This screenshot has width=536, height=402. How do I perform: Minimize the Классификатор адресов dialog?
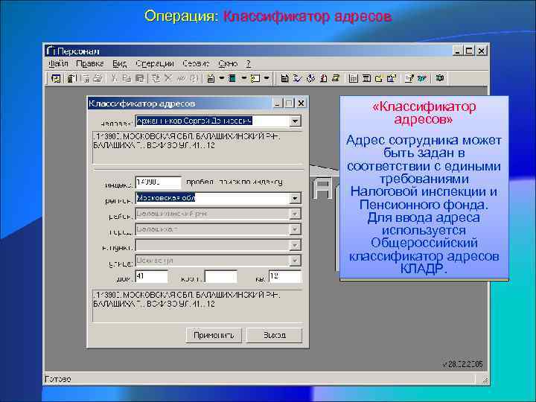click(x=278, y=103)
